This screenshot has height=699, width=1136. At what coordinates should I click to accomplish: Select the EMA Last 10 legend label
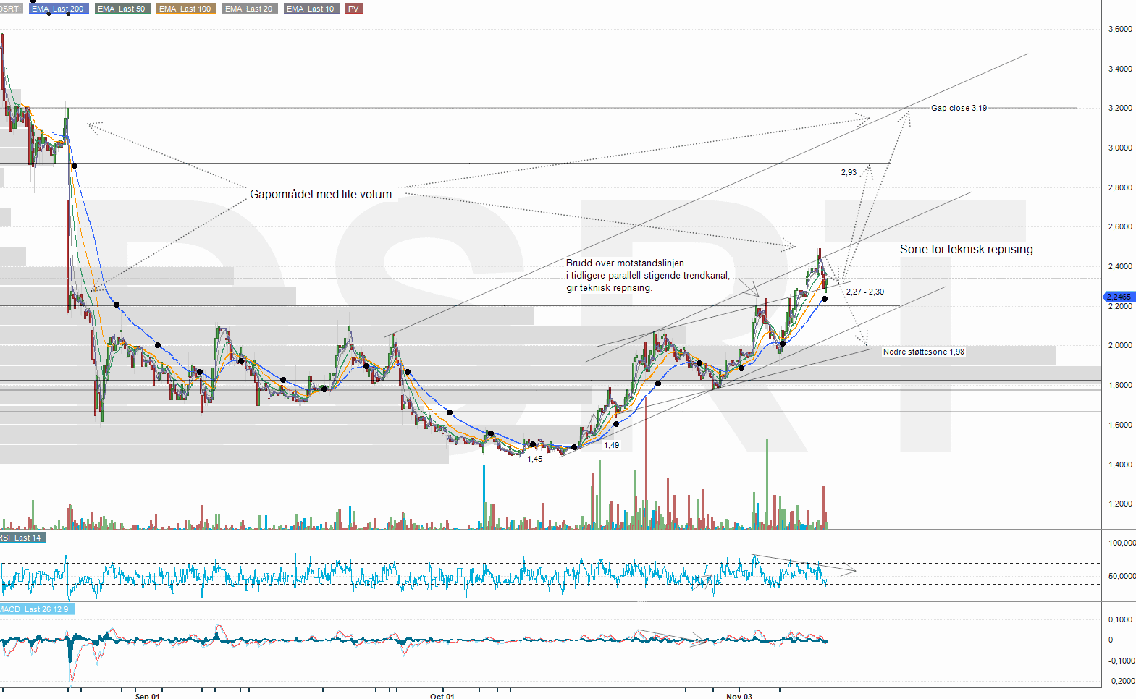click(x=311, y=9)
